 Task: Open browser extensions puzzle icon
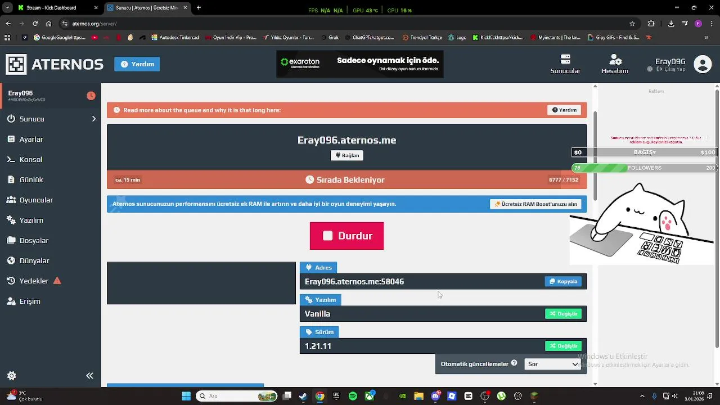[x=651, y=24]
